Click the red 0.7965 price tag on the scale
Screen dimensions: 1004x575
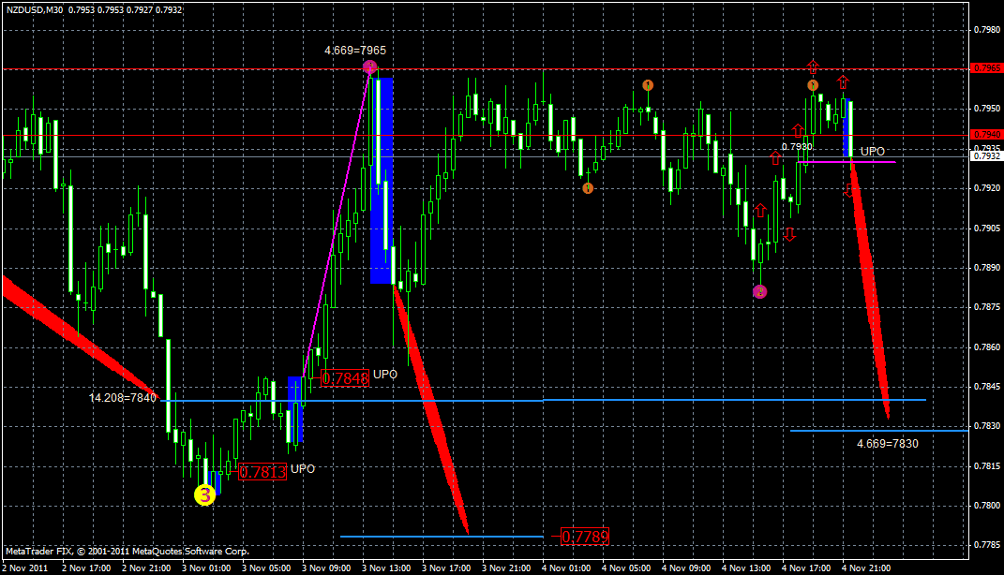click(982, 66)
